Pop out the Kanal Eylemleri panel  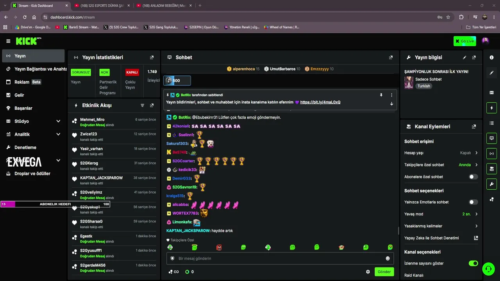474,126
